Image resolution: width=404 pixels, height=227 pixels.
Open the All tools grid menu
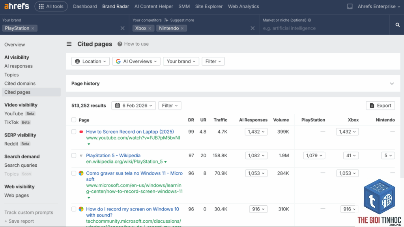(51, 6)
